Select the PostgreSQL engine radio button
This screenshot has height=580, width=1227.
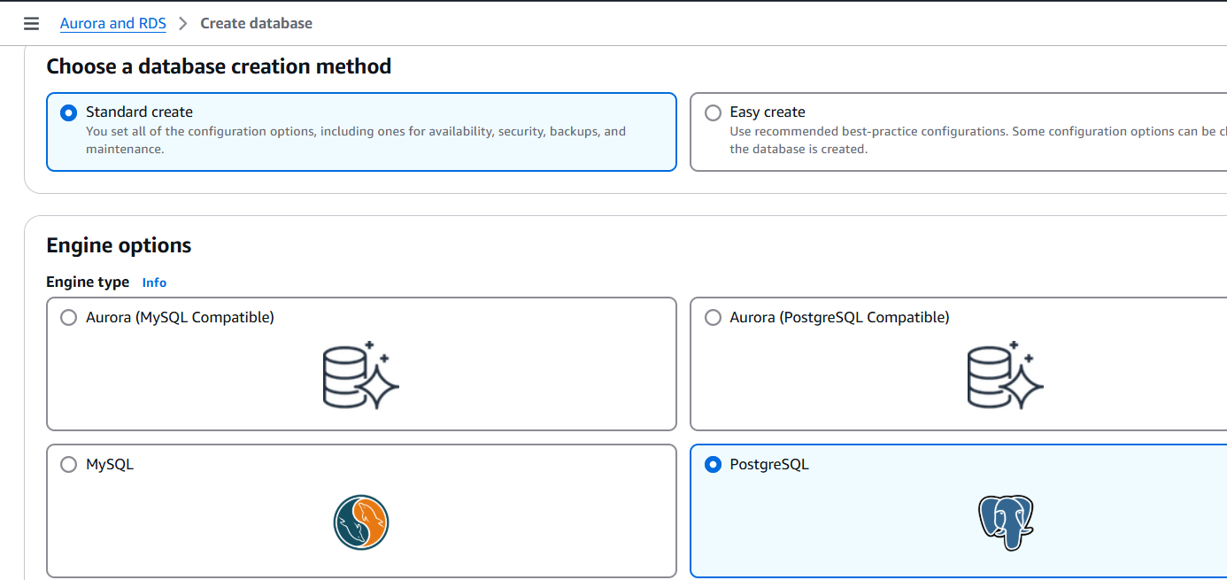[x=713, y=465]
